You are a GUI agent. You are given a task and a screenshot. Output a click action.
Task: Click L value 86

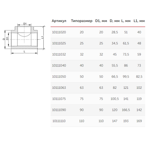(126, 66)
